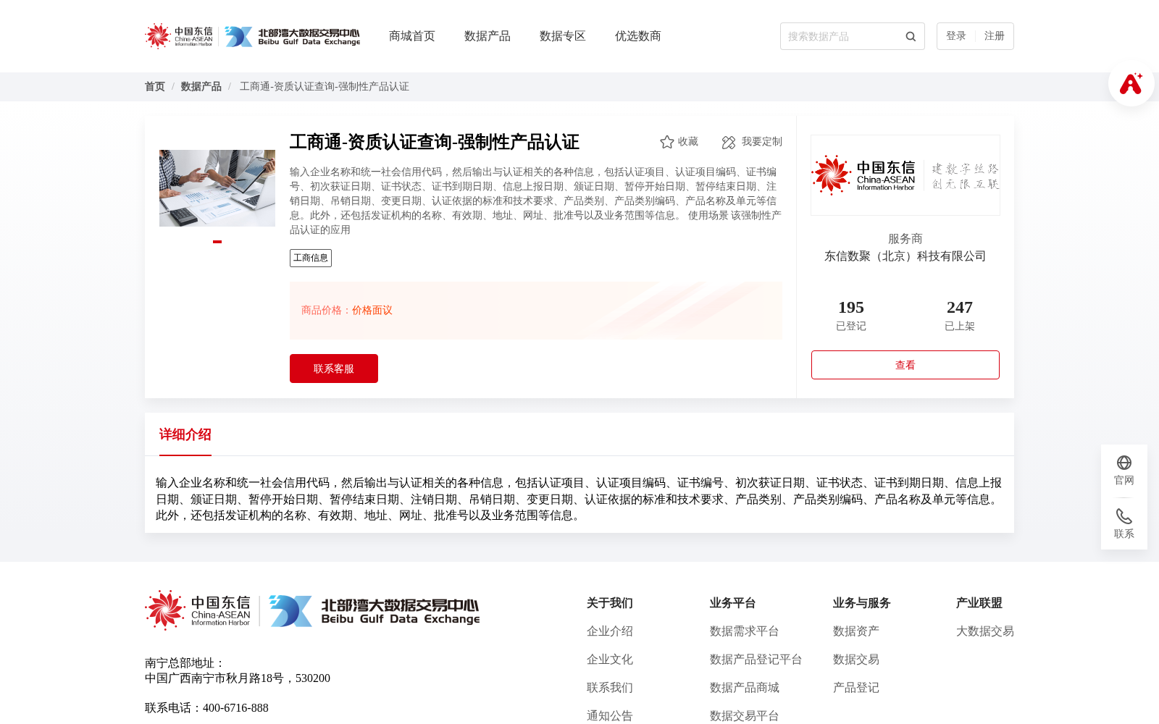
Task: Click the footer phone number 400-6716-888
Action: [235, 708]
